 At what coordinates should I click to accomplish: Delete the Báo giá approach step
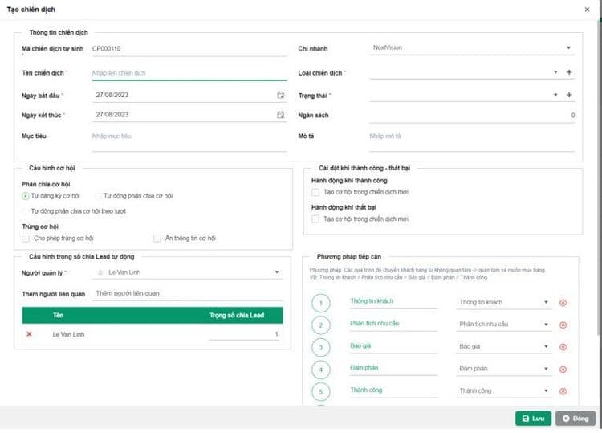(x=563, y=347)
